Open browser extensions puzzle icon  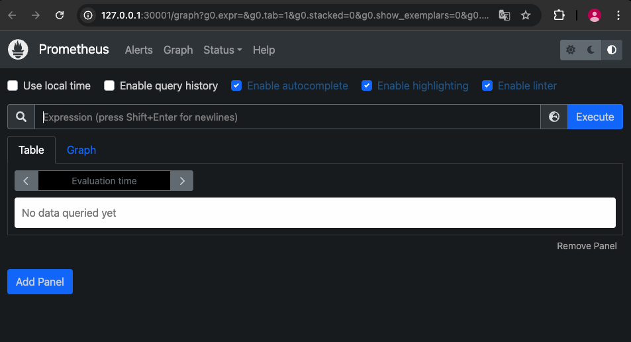click(559, 15)
